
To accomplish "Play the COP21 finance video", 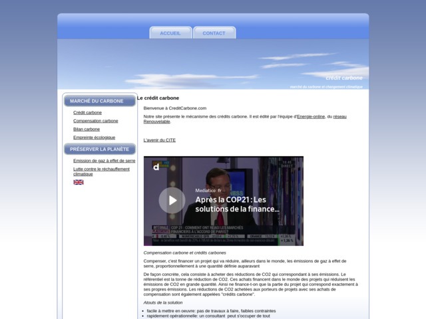I will click(x=172, y=200).
